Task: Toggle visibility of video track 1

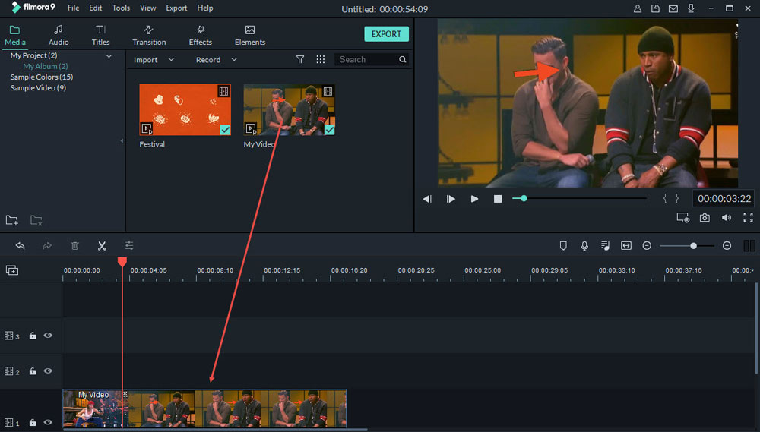Action: coord(48,422)
